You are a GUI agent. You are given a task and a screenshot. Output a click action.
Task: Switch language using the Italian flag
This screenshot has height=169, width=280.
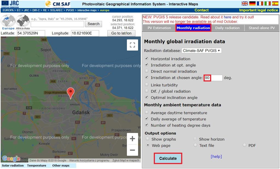[x=267, y=3]
